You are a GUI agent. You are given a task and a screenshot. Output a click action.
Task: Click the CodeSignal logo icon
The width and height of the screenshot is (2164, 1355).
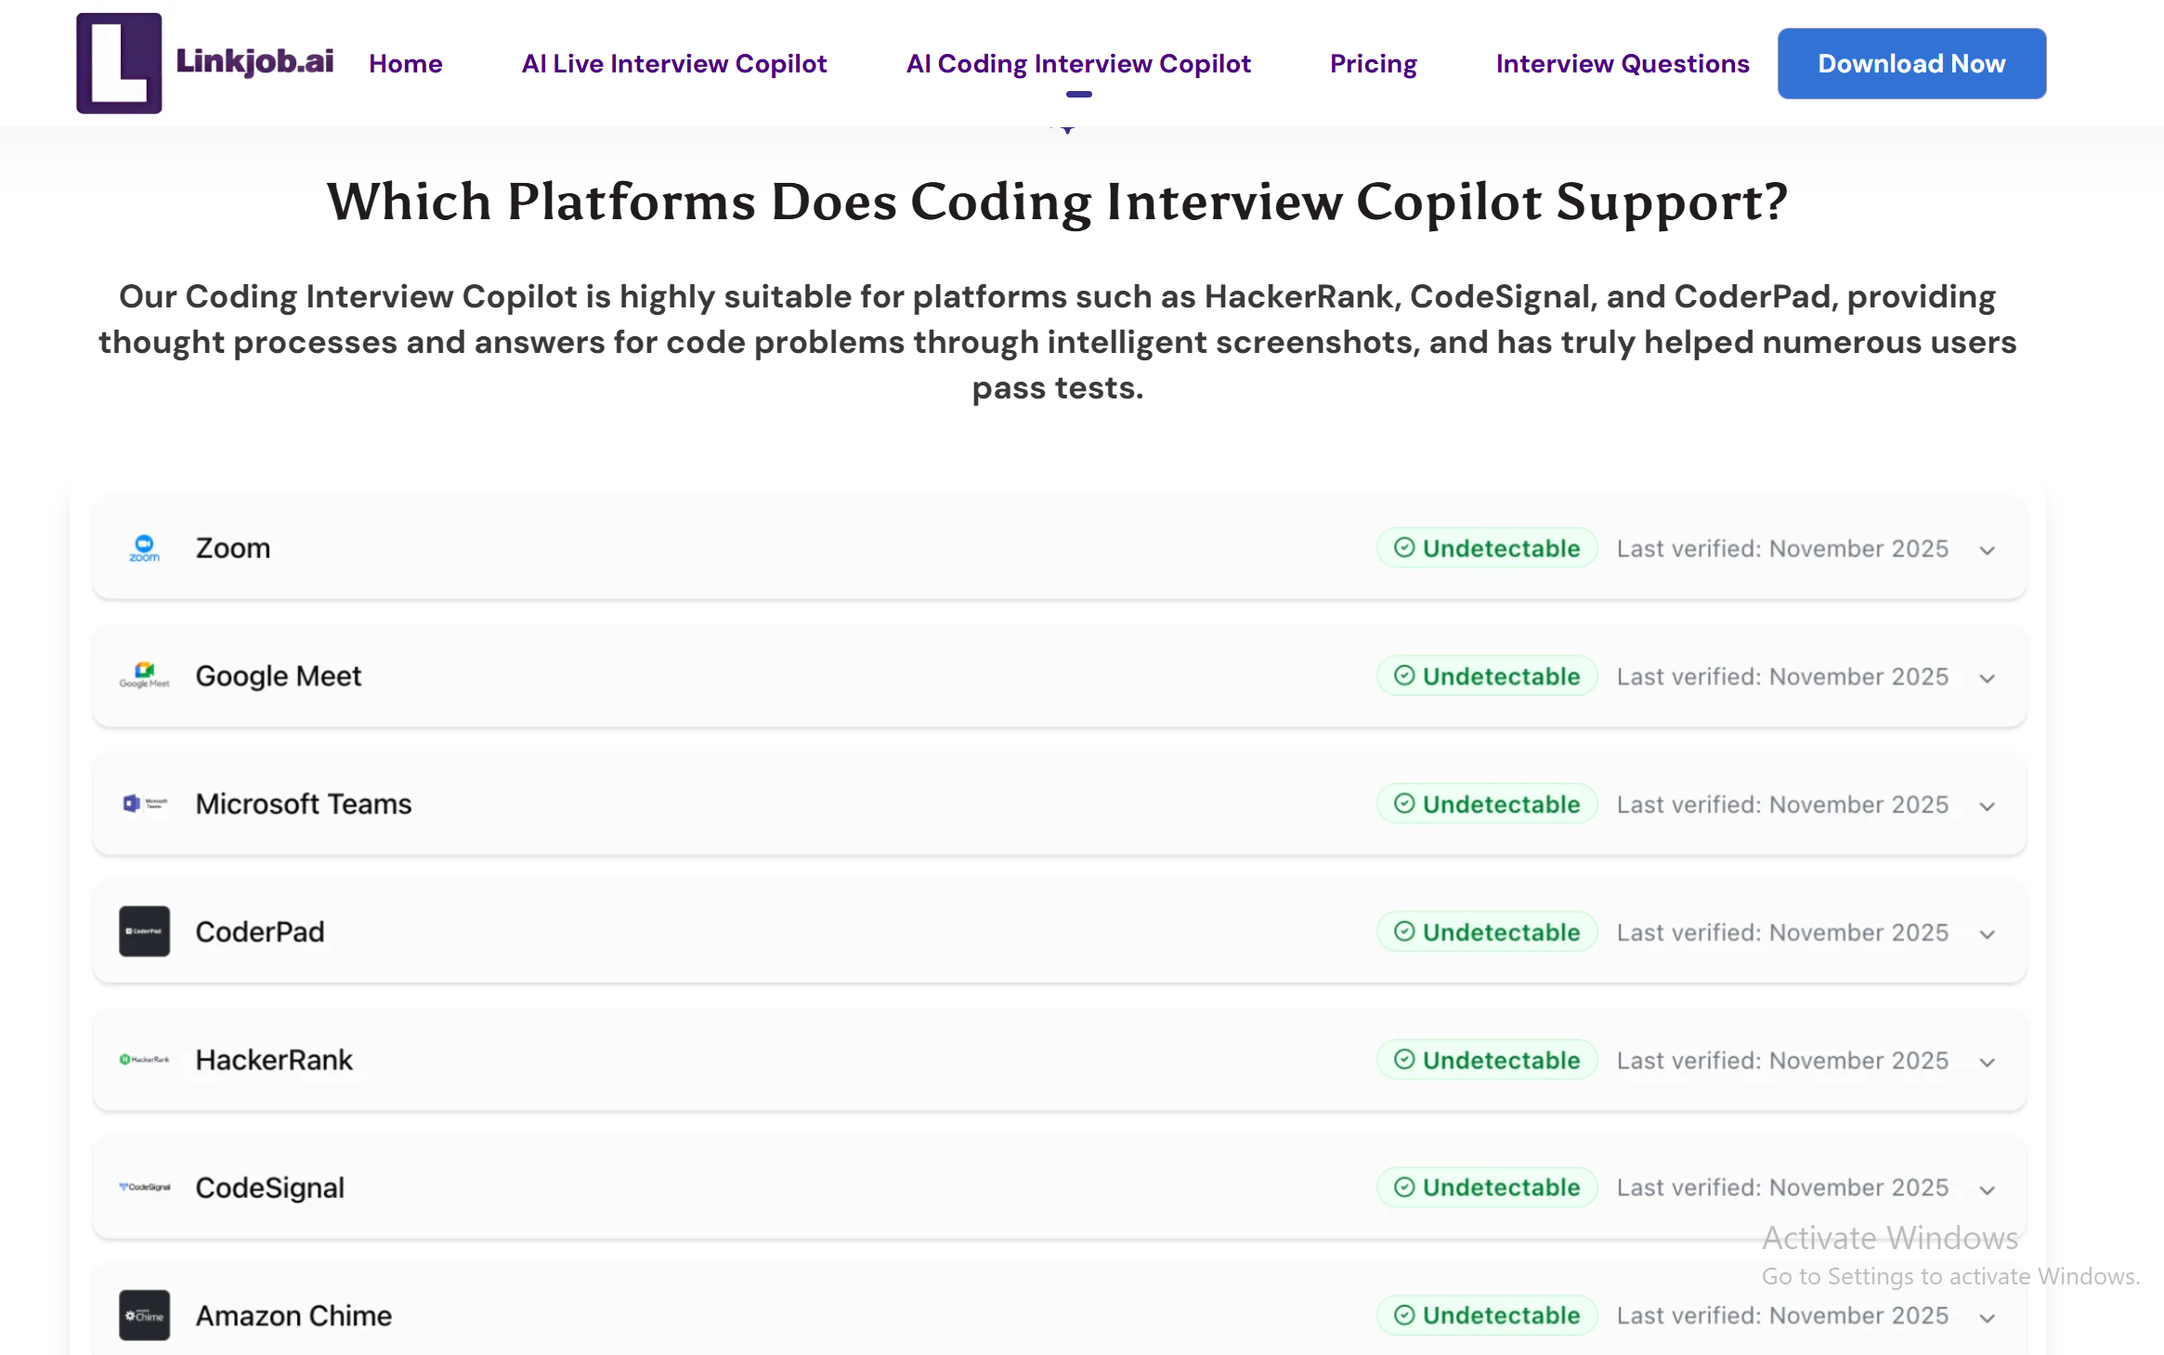144,1187
